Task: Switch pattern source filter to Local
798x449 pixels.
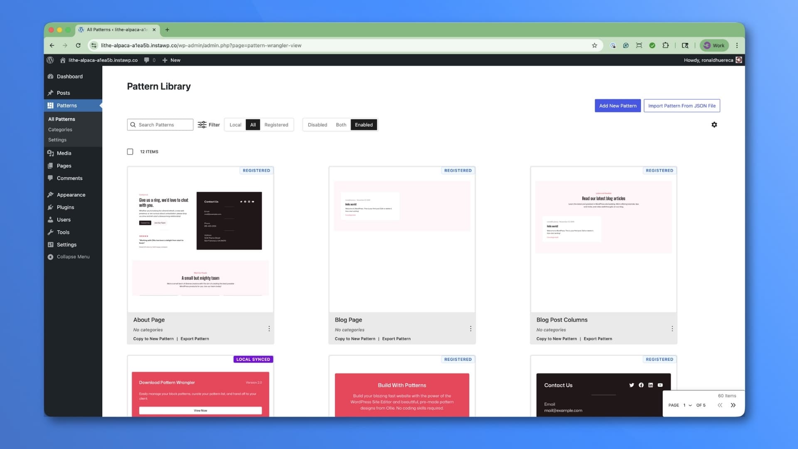Action: (x=235, y=125)
